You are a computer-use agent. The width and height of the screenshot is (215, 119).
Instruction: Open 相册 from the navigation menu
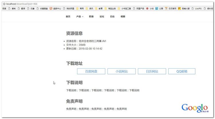[123, 17]
